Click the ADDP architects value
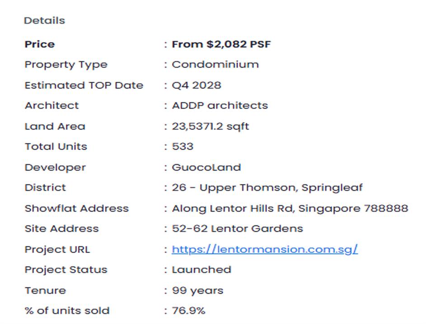426x324 pixels. pyautogui.click(x=220, y=106)
